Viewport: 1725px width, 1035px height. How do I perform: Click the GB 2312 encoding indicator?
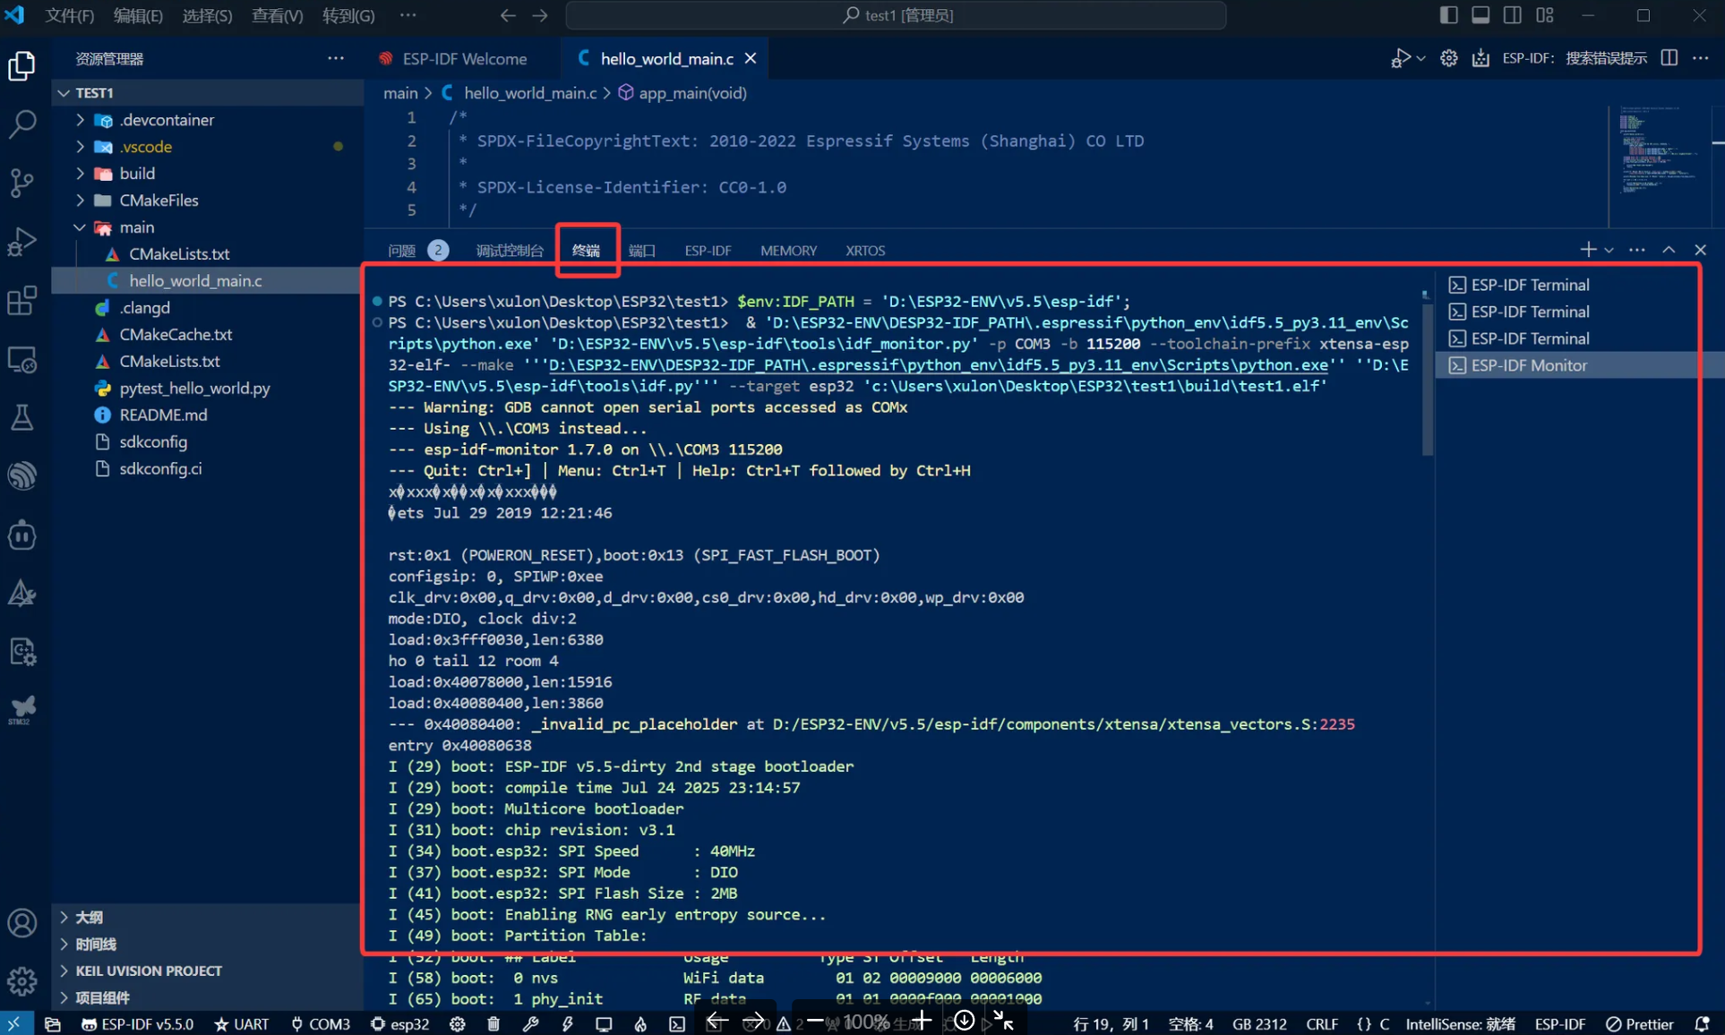tap(1259, 1023)
